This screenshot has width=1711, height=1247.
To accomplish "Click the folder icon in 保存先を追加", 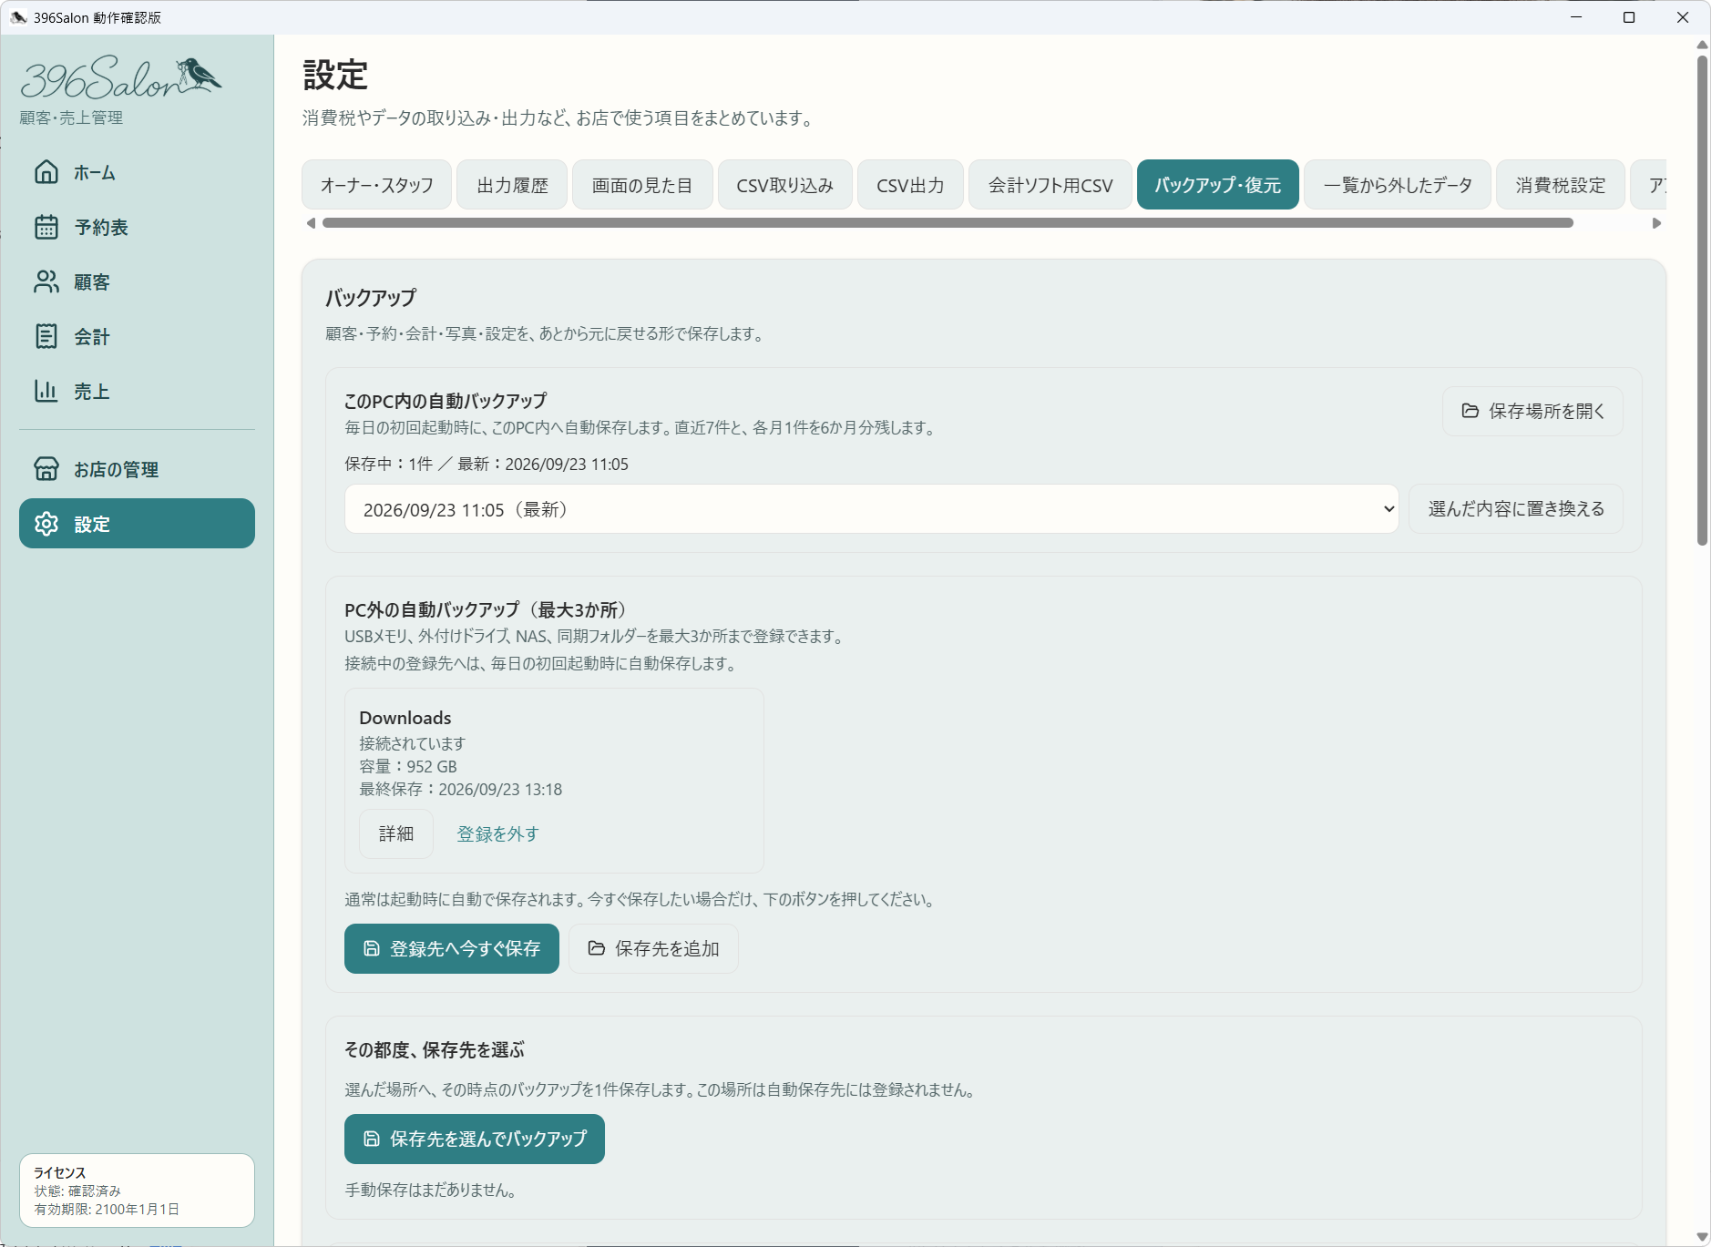I will (597, 948).
